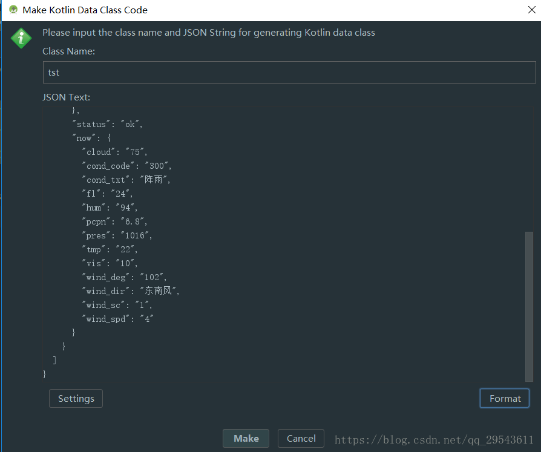Click the "wind_spd": "4" line
541x452 pixels.
pyautogui.click(x=117, y=319)
